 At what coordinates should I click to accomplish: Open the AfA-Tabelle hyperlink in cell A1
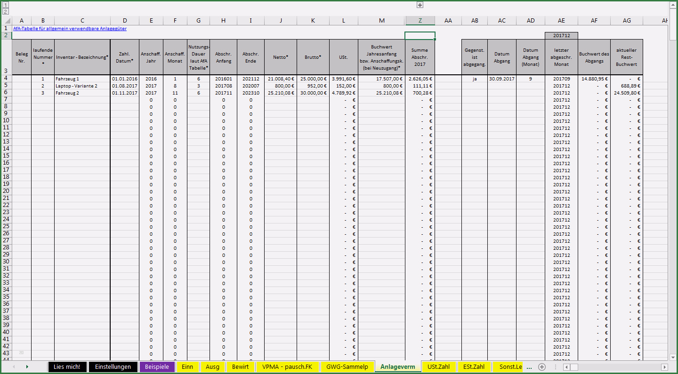click(x=70, y=29)
